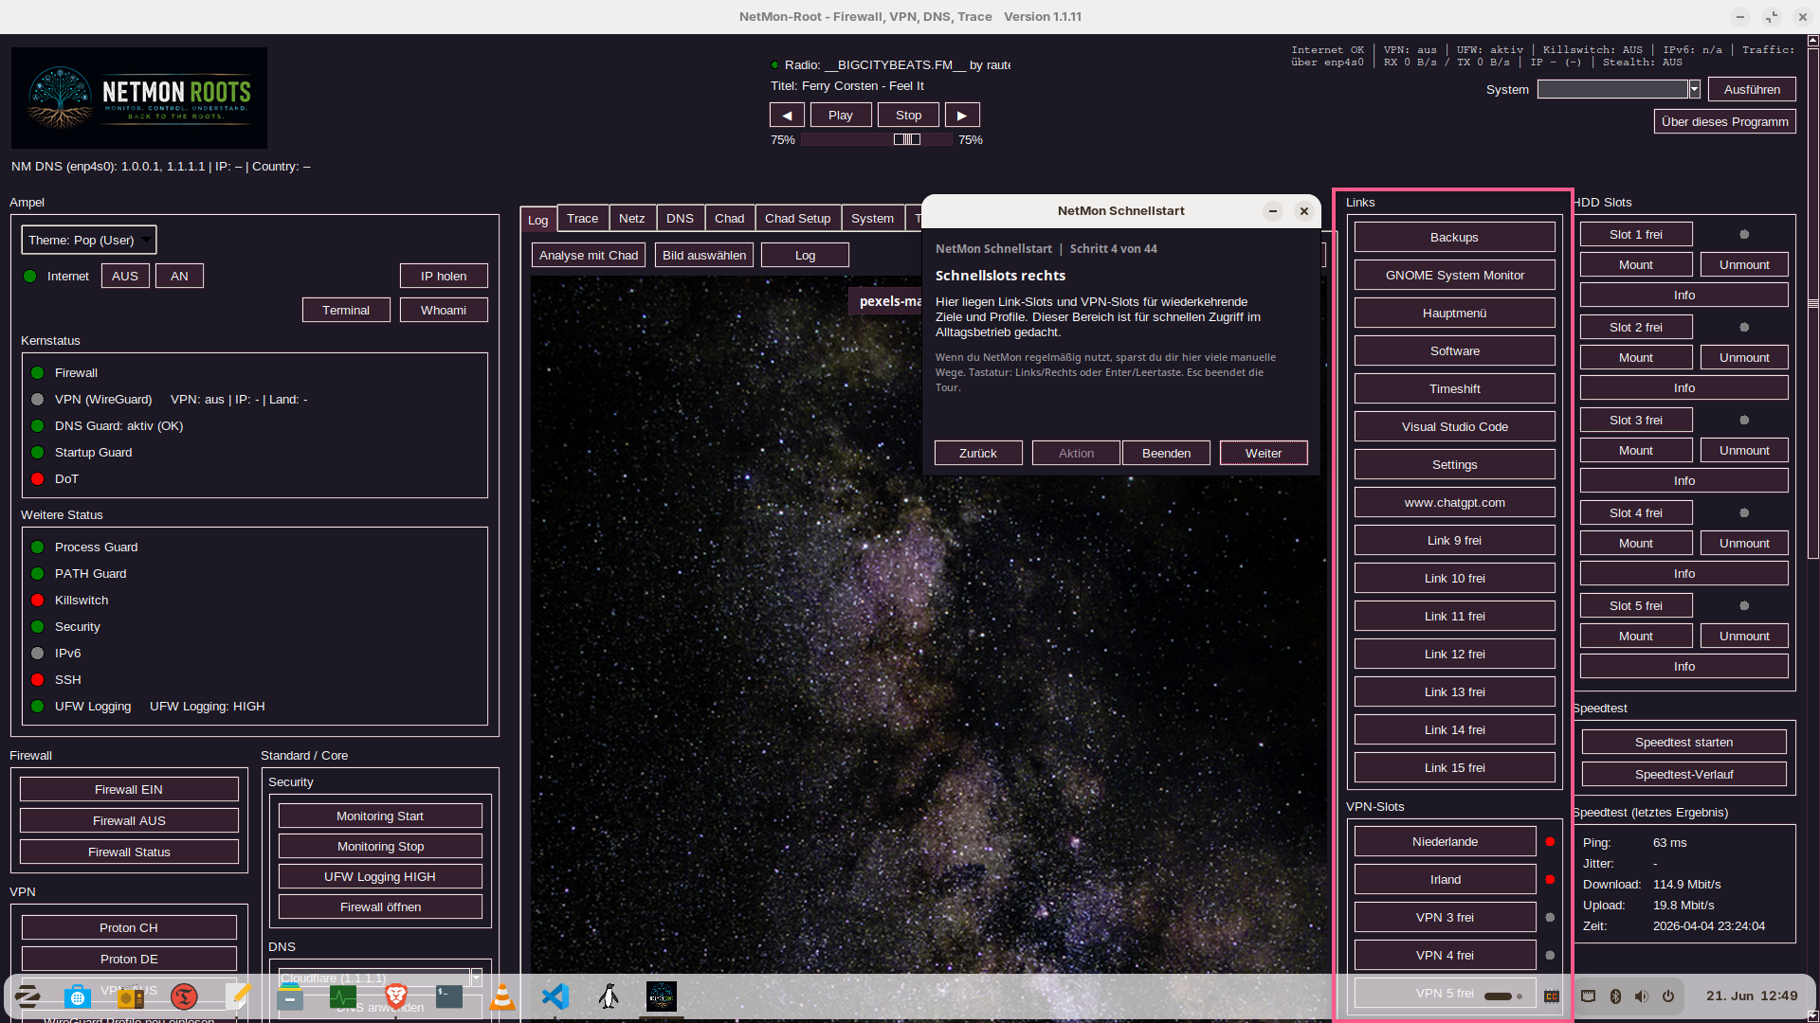Open the power menu tray icon
Image resolution: width=1820 pixels, height=1023 pixels.
[x=1668, y=996]
